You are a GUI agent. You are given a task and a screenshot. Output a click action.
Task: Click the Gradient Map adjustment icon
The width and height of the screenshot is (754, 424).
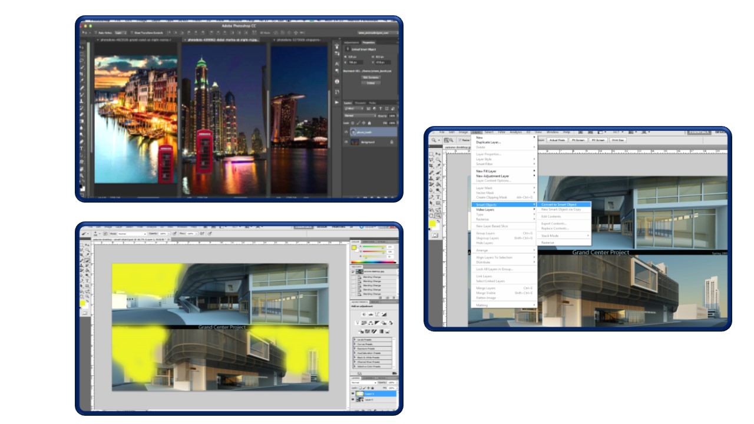tap(381, 331)
